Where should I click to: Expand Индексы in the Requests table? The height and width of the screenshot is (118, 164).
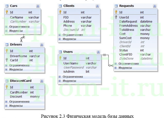pos(116,68)
